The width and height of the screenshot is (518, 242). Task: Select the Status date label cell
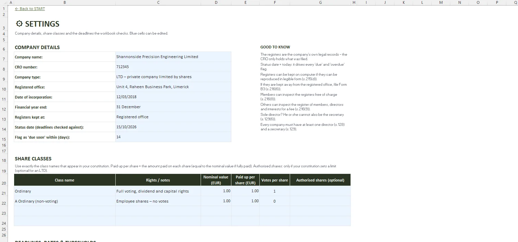65,127
